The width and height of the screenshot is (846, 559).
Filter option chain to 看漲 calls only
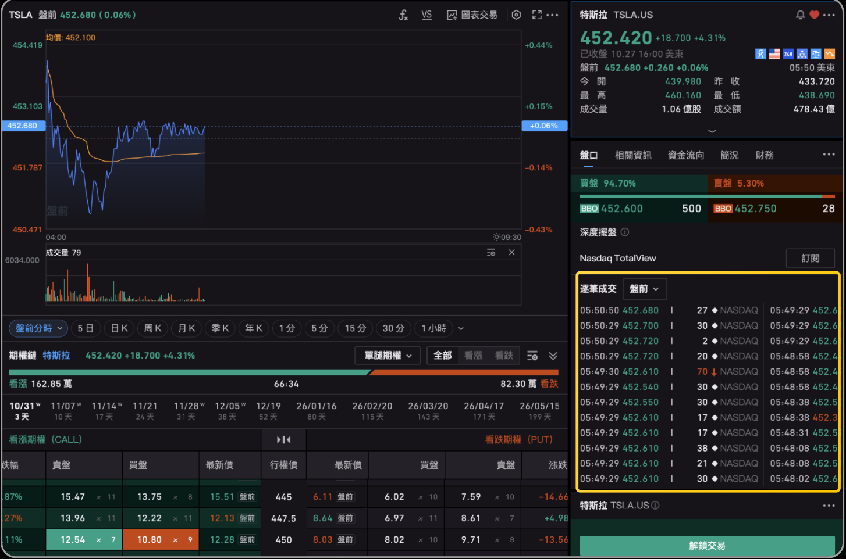click(473, 356)
